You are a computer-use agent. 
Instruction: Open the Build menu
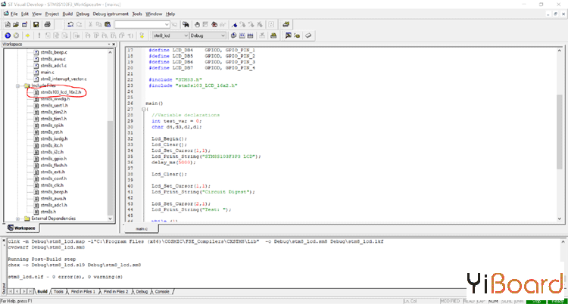click(x=67, y=14)
